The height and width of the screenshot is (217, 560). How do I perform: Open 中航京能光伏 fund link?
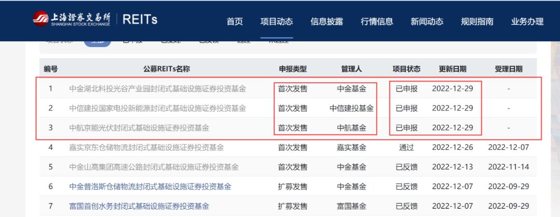click(139, 128)
